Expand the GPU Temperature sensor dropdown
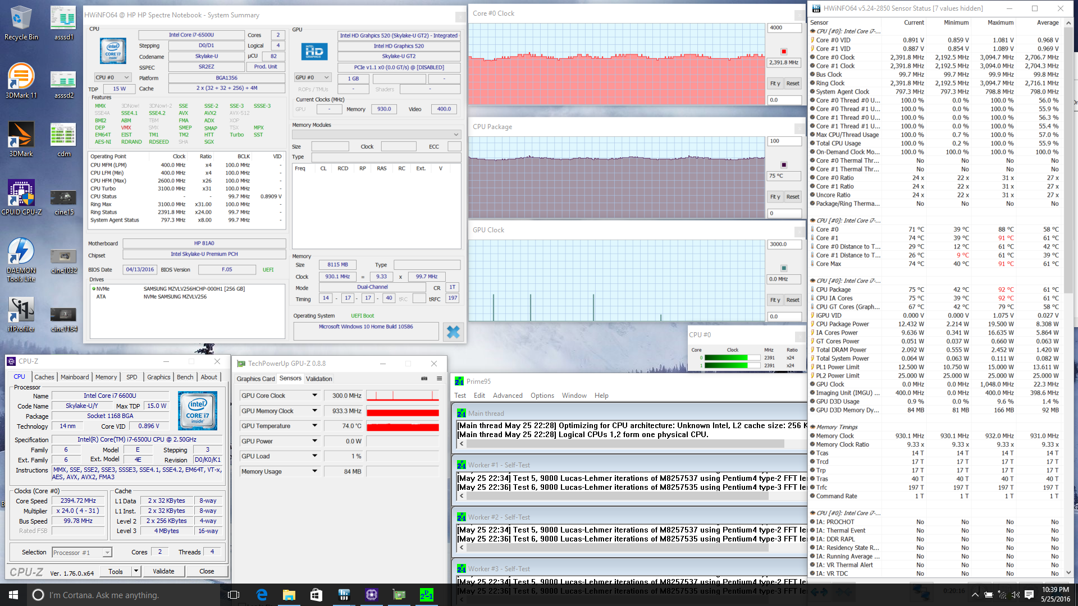 tap(314, 426)
